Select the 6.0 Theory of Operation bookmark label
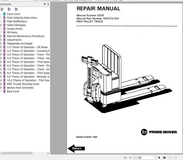183x160 pixels. 28,66
